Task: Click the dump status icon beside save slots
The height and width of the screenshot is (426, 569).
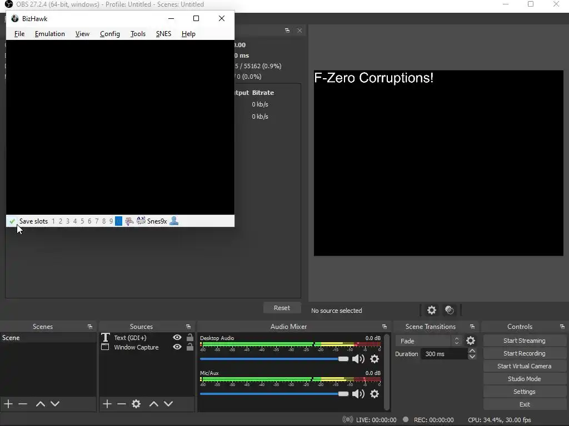Action: pyautogui.click(x=129, y=221)
